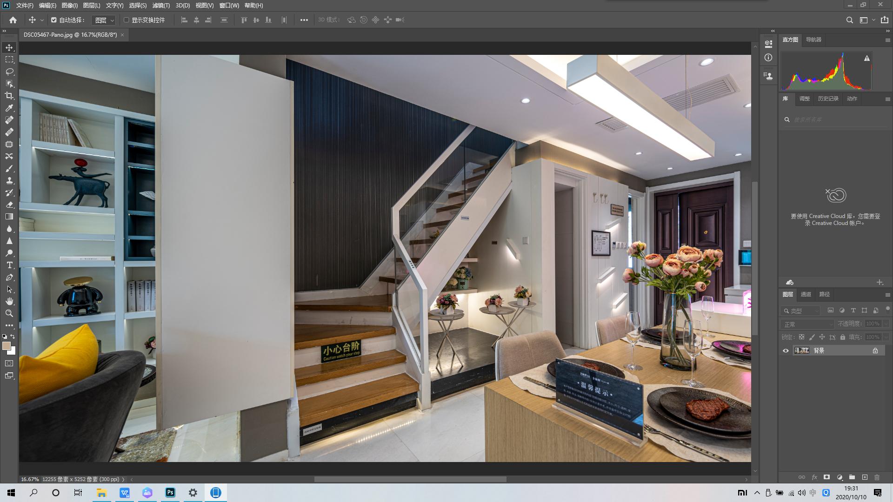Select the Horizontal Type tool
Image resolution: width=893 pixels, height=502 pixels.
tap(9, 265)
